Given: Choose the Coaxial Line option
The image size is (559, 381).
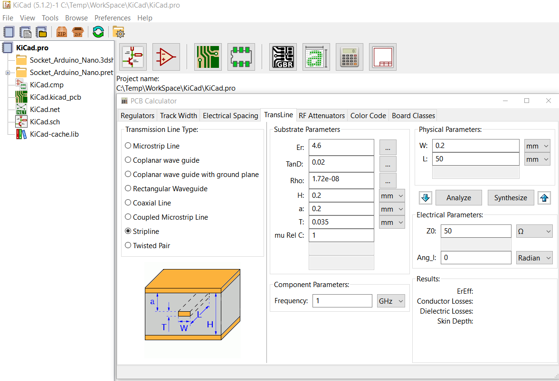Looking at the screenshot, I should (x=128, y=203).
